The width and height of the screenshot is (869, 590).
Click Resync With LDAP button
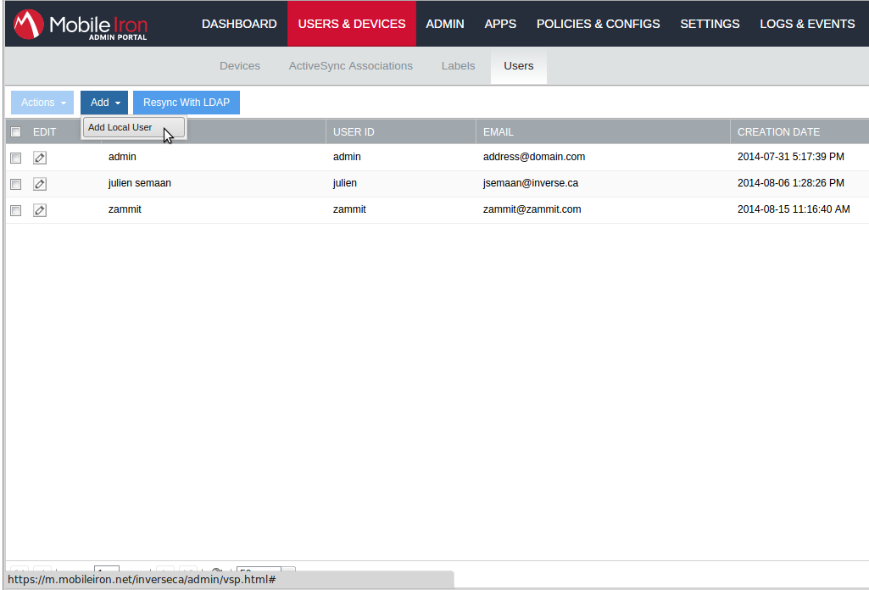(187, 103)
